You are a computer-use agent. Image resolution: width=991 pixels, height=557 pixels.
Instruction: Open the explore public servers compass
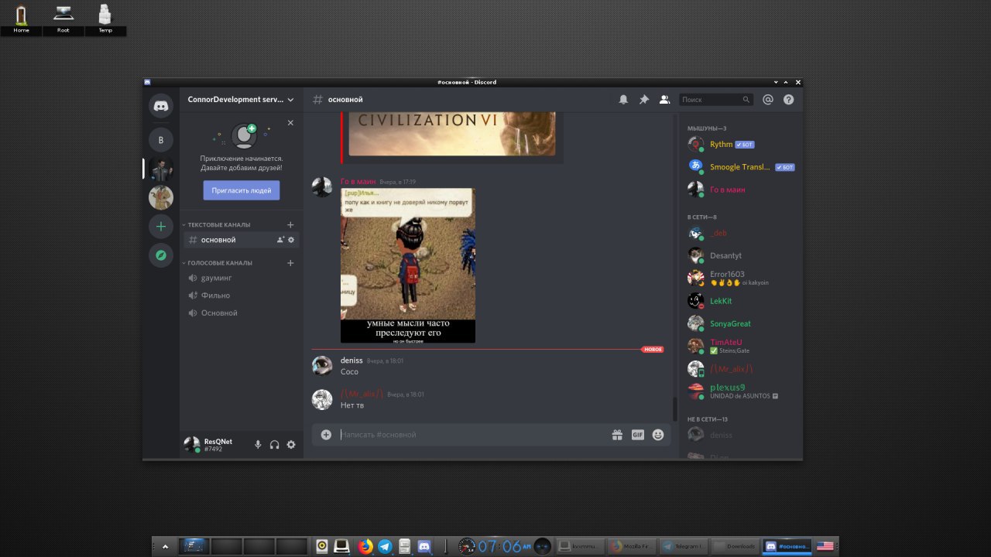[161, 255]
